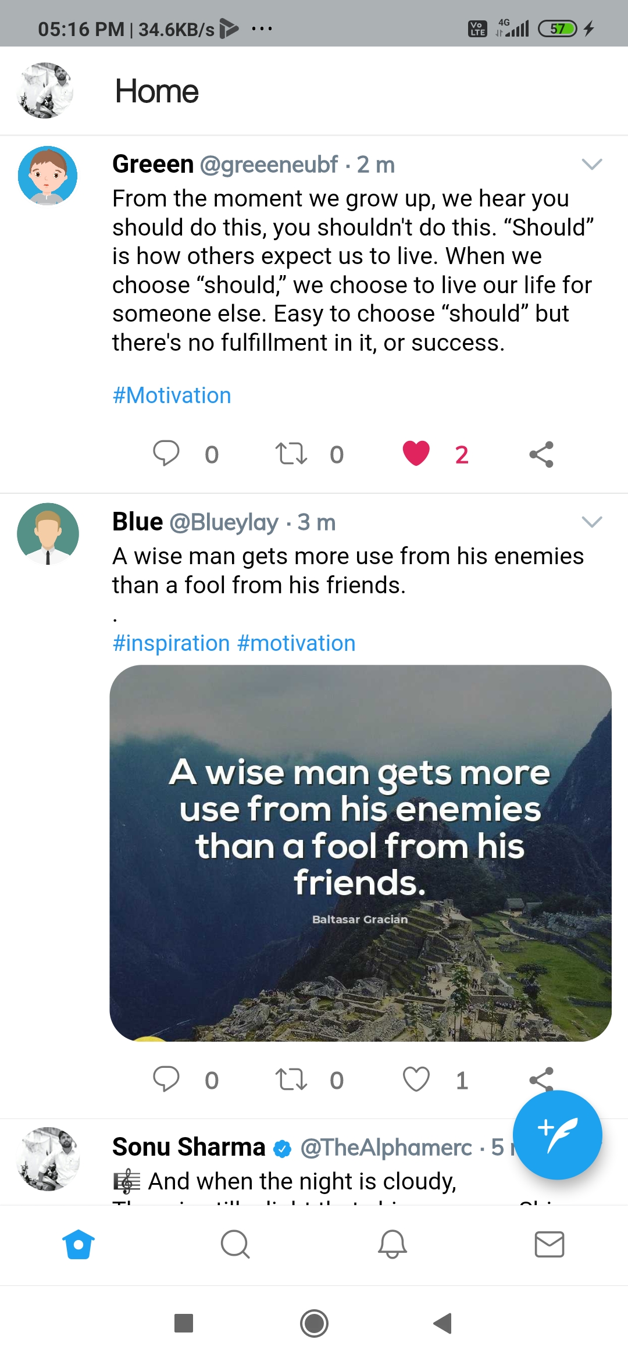
Task: Open the #Motivation hashtag link
Action: point(172,396)
